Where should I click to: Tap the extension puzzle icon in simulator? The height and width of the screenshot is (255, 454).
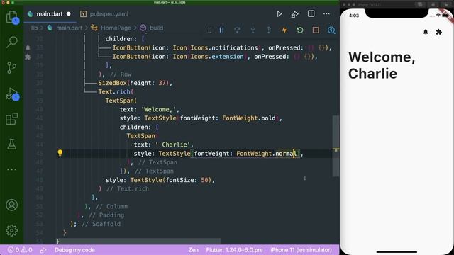click(x=439, y=32)
